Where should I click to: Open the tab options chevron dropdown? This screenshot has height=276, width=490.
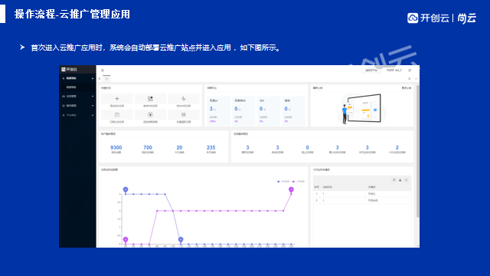[416, 79]
